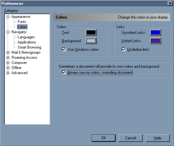Change the gray Background color swatch
The height and width of the screenshot is (146, 174).
(x=91, y=41)
